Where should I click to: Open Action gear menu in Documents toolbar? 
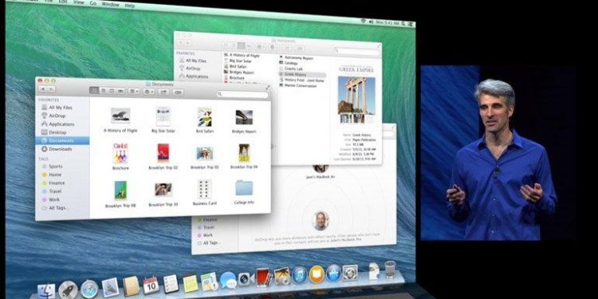point(149,92)
